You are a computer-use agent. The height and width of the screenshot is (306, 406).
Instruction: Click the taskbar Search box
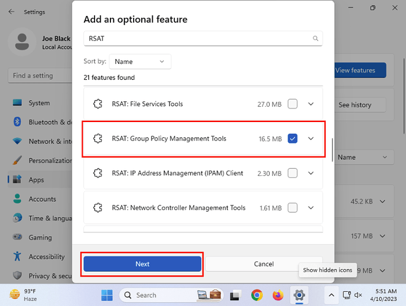pos(171,295)
